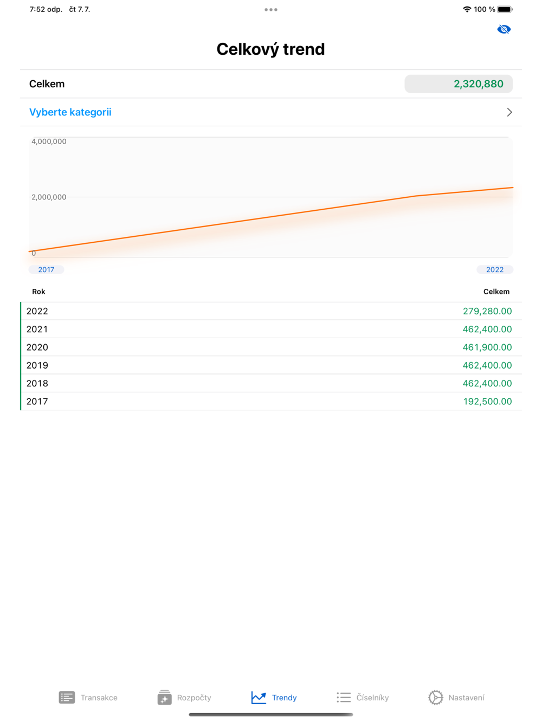Switch to the Nastavení tab label
The width and height of the screenshot is (542, 723).
pyautogui.click(x=467, y=698)
